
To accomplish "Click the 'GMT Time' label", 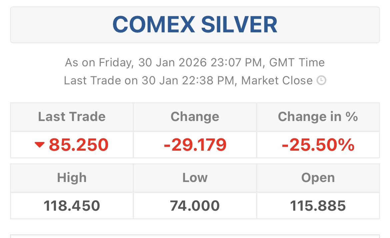I will [297, 62].
